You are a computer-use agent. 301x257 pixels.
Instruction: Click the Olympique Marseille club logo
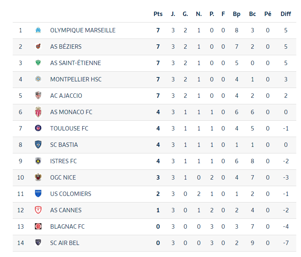(x=38, y=30)
